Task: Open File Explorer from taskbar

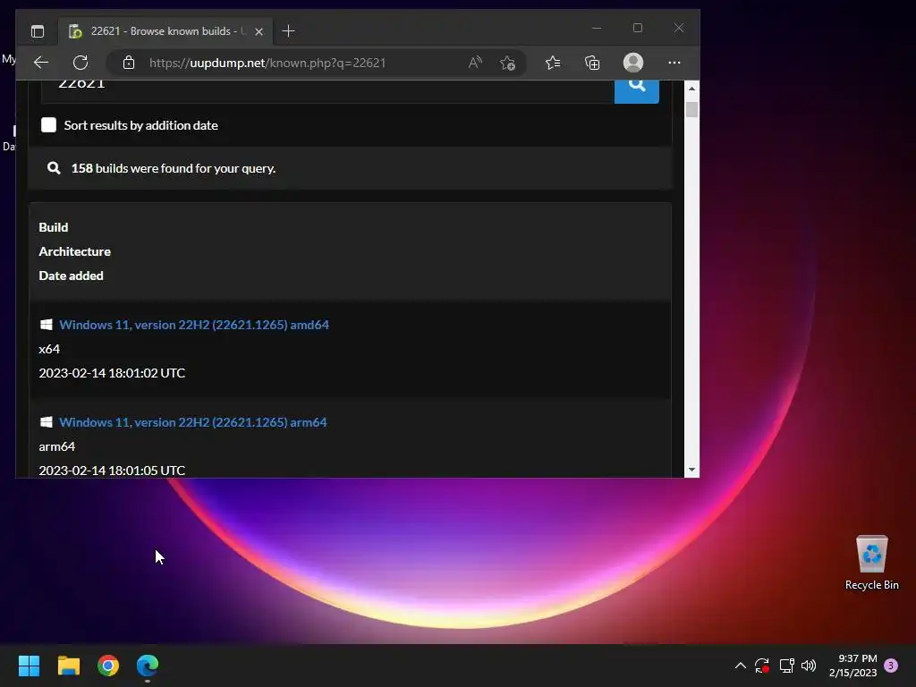Action: tap(68, 666)
